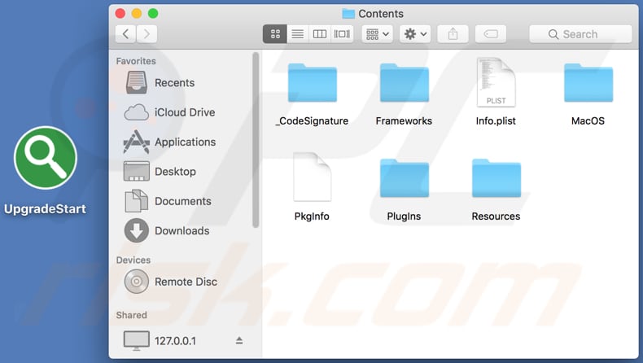Select Downloads in the sidebar

(182, 230)
